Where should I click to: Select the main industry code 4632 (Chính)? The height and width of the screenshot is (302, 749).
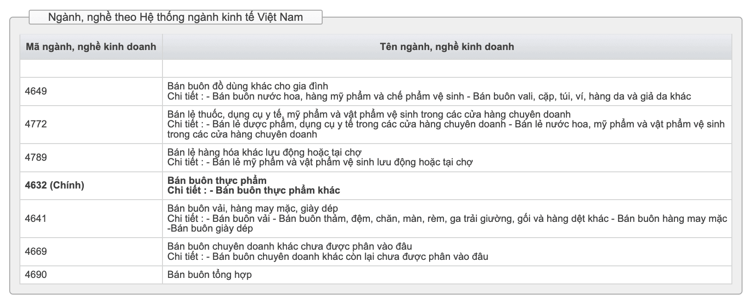point(55,185)
